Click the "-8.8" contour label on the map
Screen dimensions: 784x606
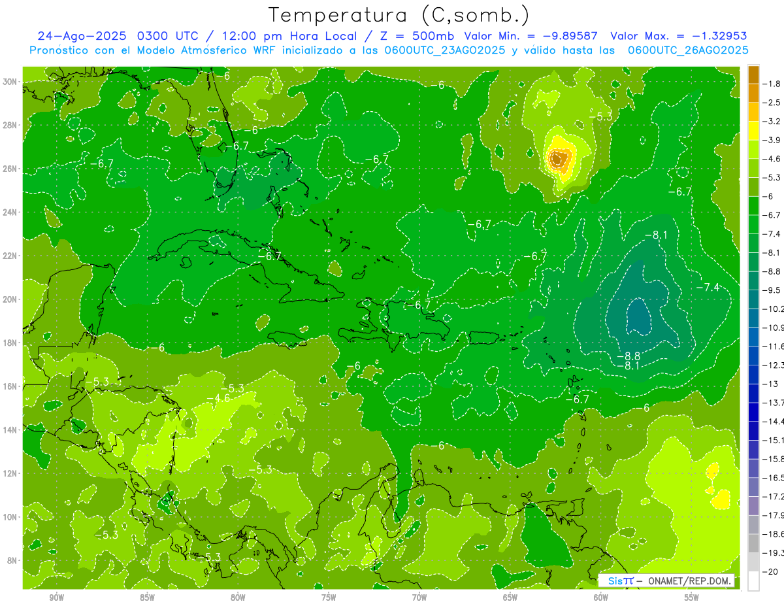coord(629,356)
